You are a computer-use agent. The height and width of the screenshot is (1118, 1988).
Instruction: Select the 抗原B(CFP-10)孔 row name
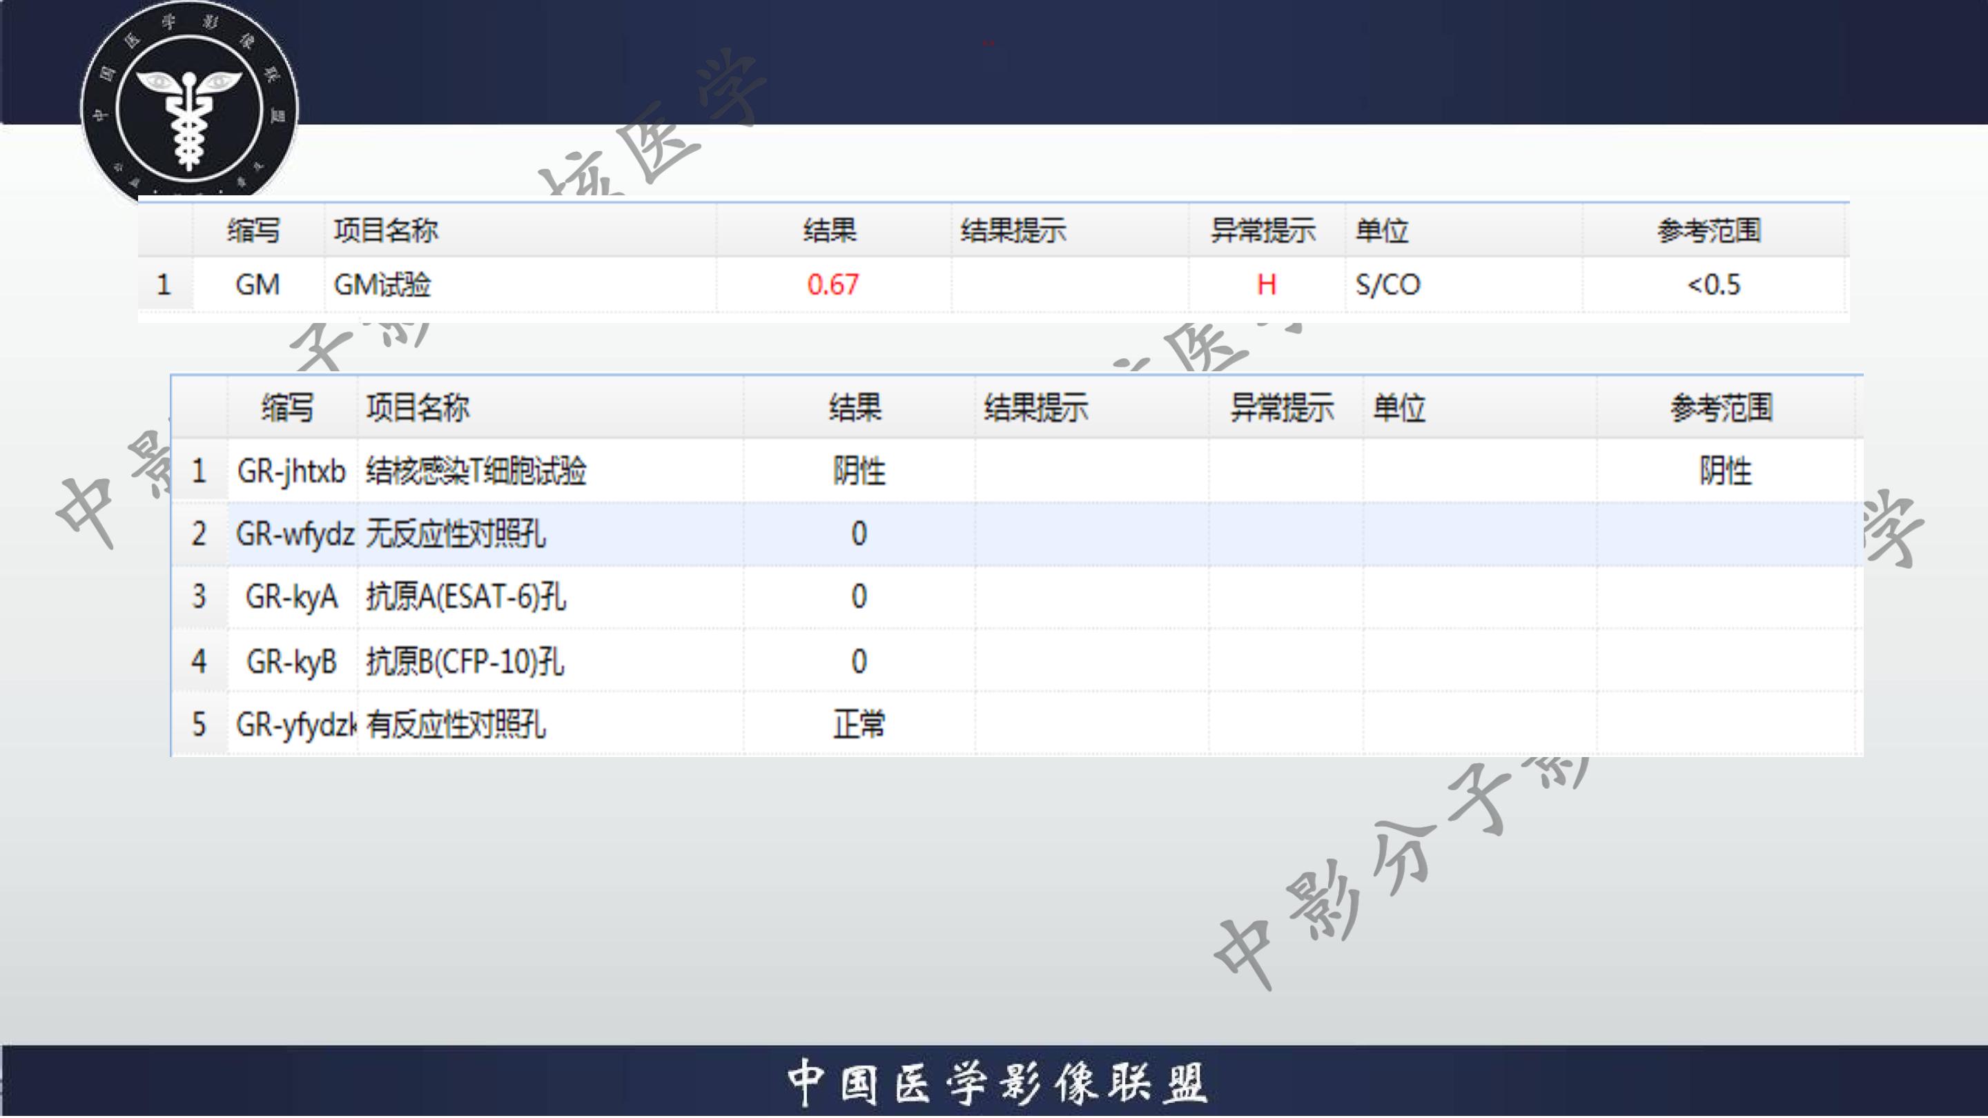pyautogui.click(x=465, y=661)
